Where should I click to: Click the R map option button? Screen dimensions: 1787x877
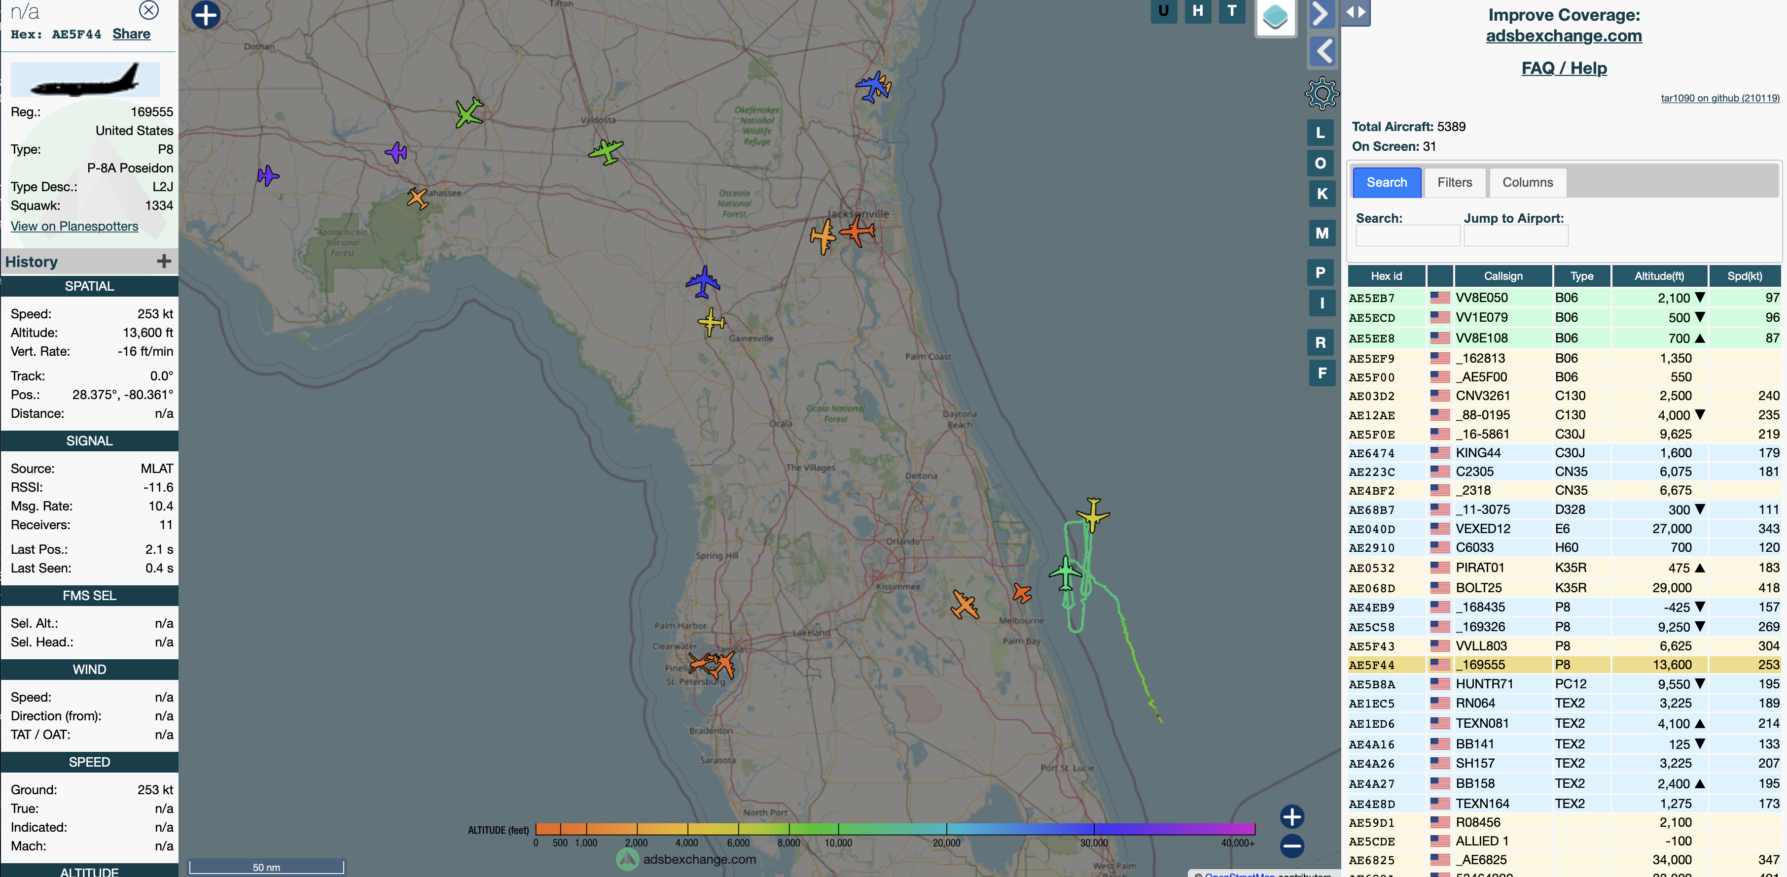1321,342
